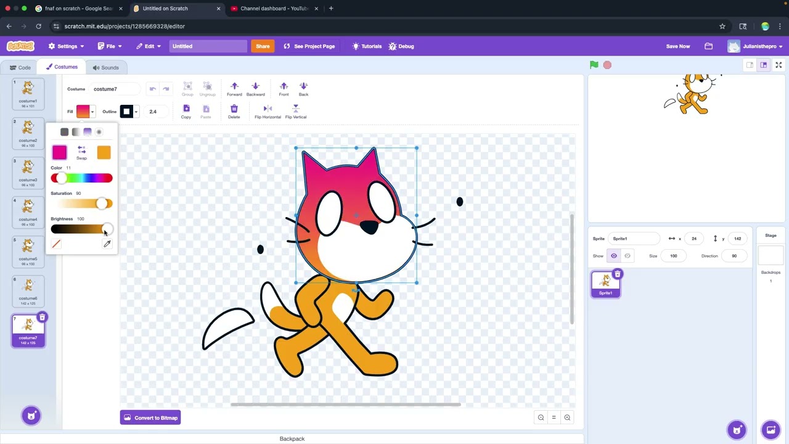
Task: Adjust the Color hue slider
Action: pos(81,178)
